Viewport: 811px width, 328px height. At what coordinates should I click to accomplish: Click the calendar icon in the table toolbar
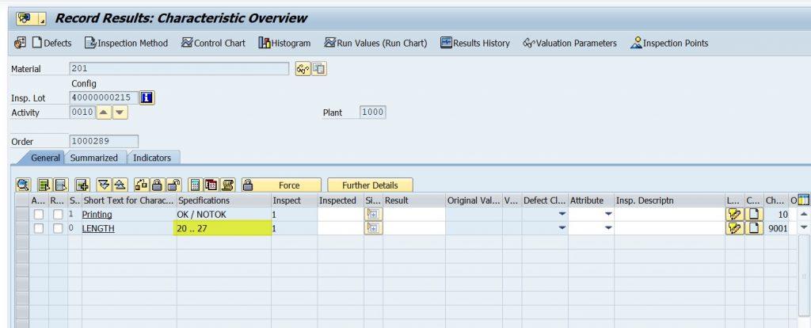click(x=211, y=185)
